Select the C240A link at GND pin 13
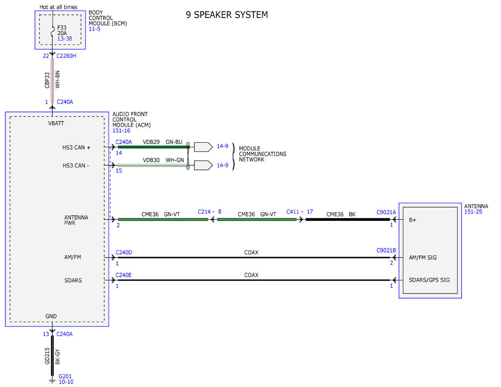This screenshot has height=387, width=501. [x=65, y=334]
